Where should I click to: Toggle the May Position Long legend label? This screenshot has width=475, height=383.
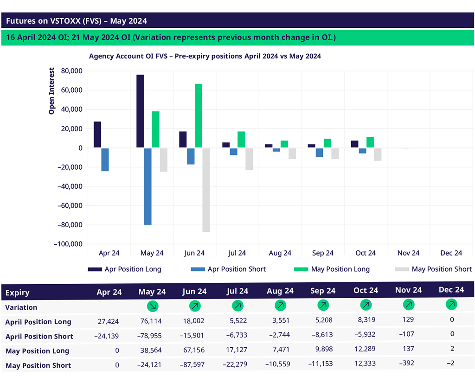[x=340, y=269]
